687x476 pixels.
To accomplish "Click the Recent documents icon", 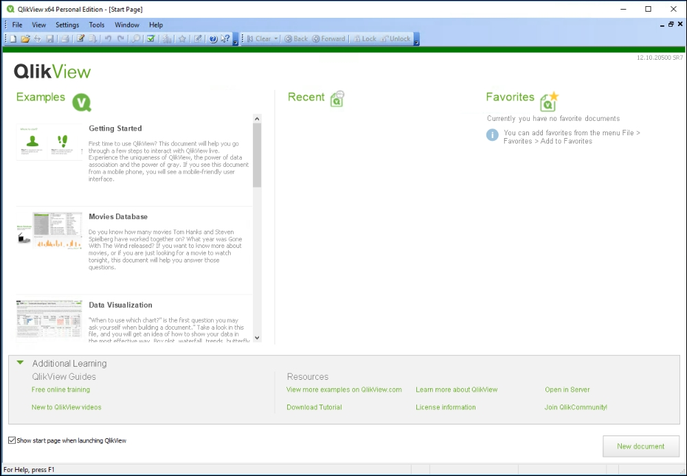I will (x=337, y=99).
